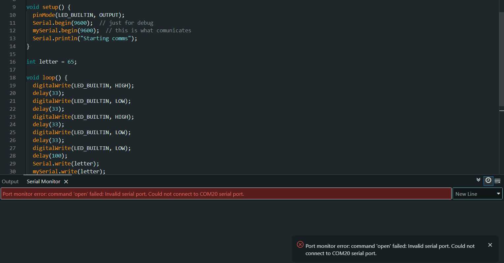The image size is (504, 263).
Task: Toggle autoscroll in the Serial Monitor
Action: click(x=478, y=180)
